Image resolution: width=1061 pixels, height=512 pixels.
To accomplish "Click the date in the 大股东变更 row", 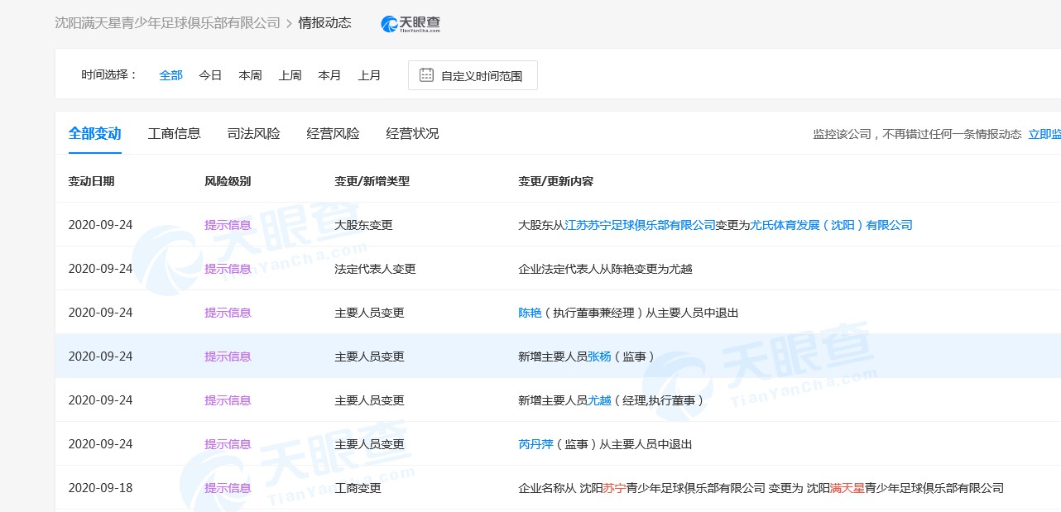I will coord(100,225).
